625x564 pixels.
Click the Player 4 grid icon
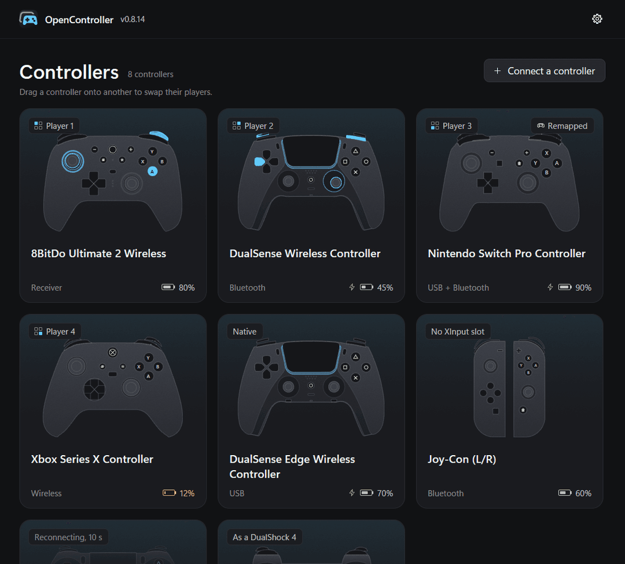38,331
